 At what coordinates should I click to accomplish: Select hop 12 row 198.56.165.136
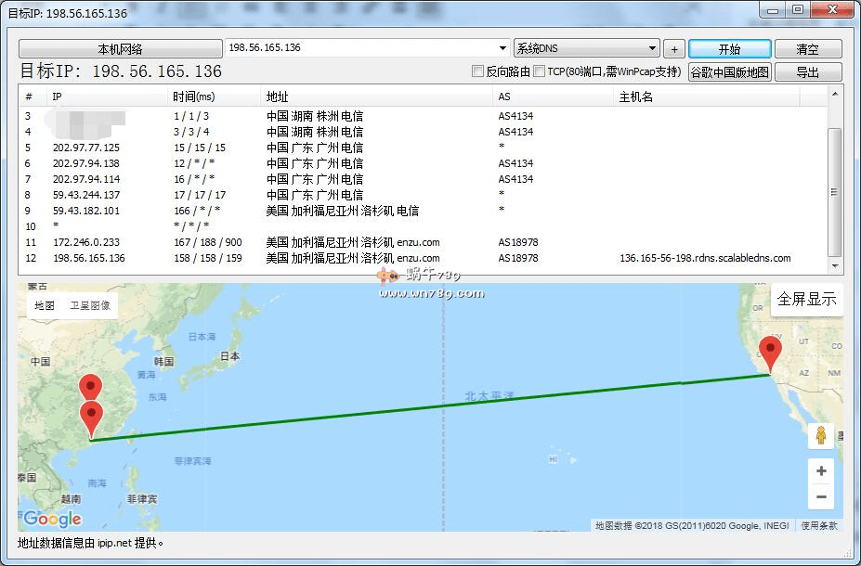279,258
